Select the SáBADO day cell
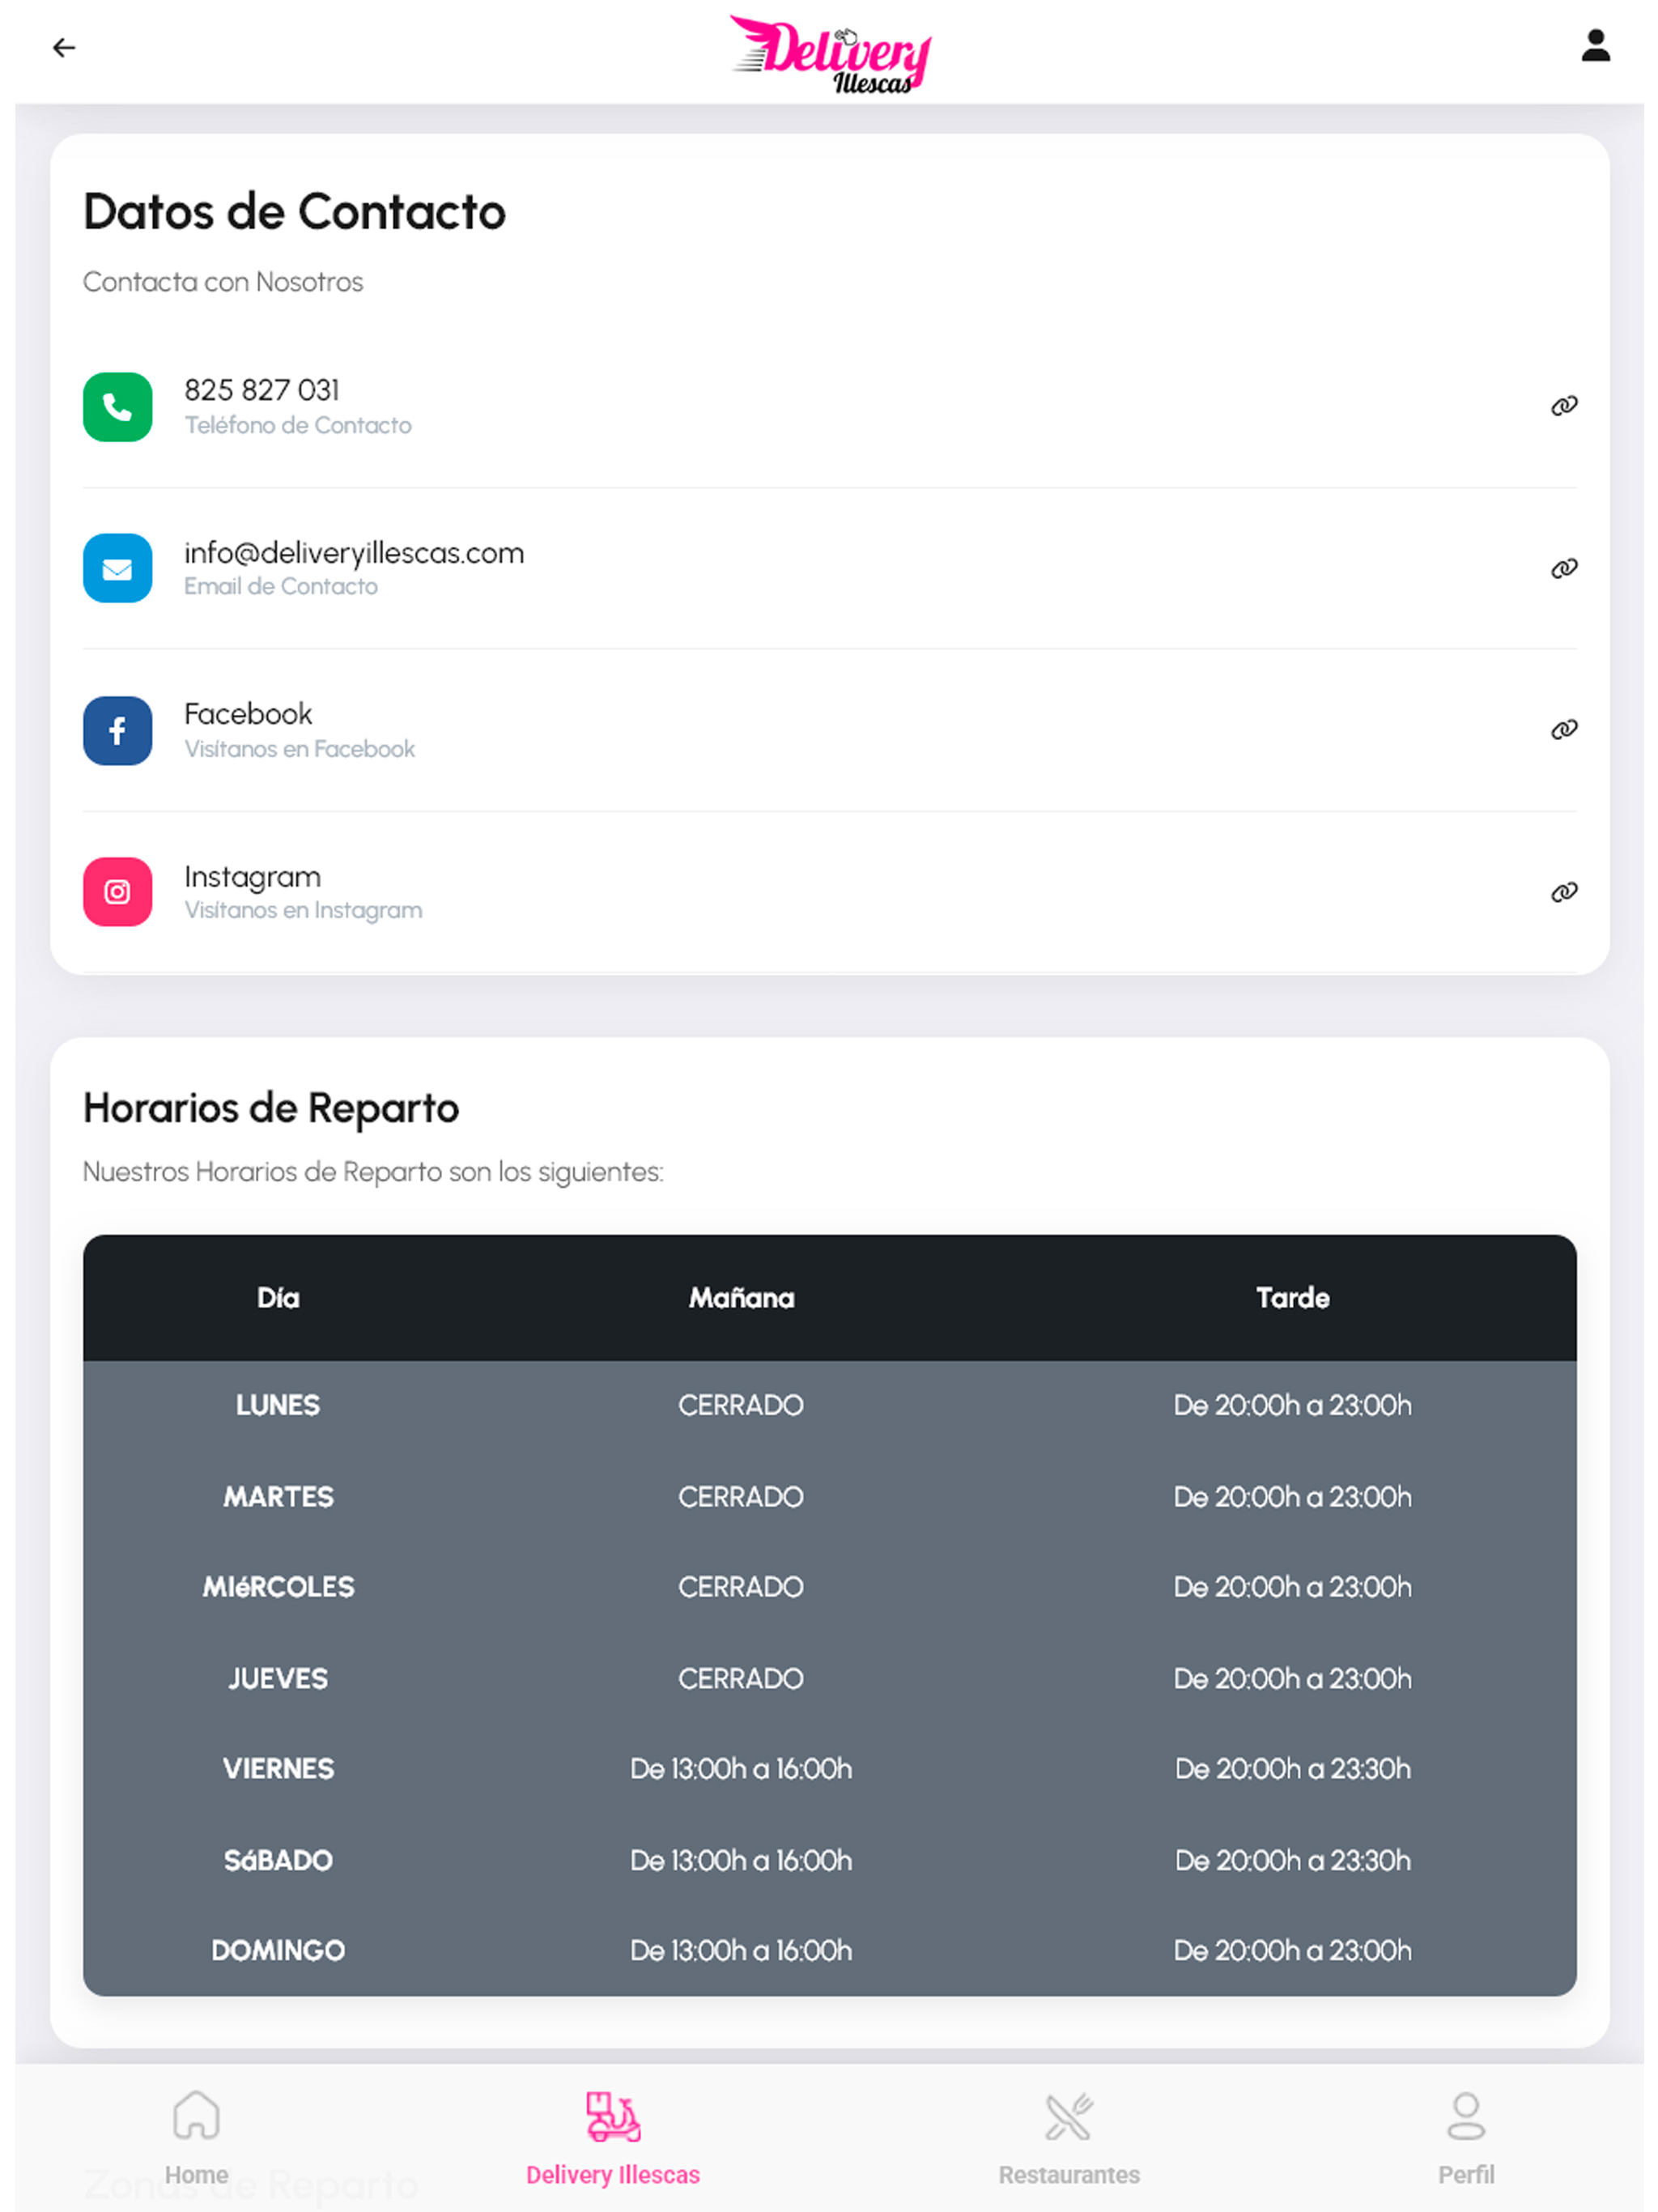The image size is (1658, 2212). (278, 1861)
